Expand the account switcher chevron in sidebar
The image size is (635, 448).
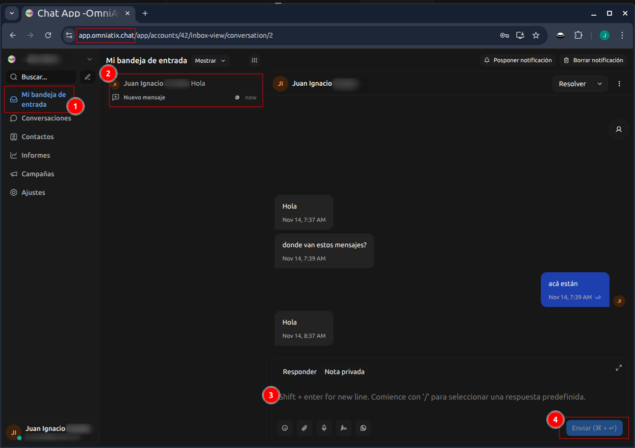[89, 59]
